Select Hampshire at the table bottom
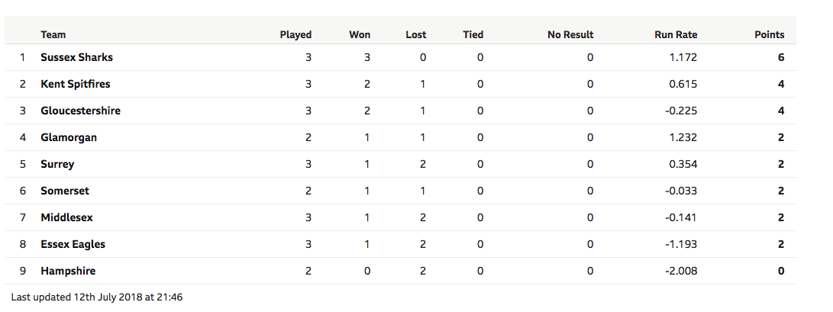The image size is (833, 312). pos(68,271)
